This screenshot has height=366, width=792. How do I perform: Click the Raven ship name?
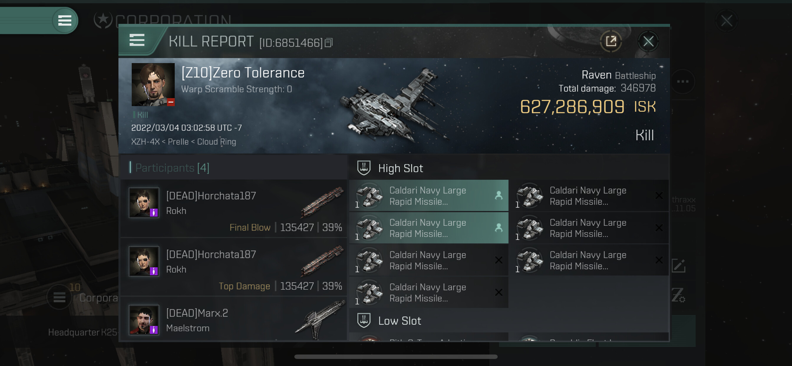click(596, 75)
